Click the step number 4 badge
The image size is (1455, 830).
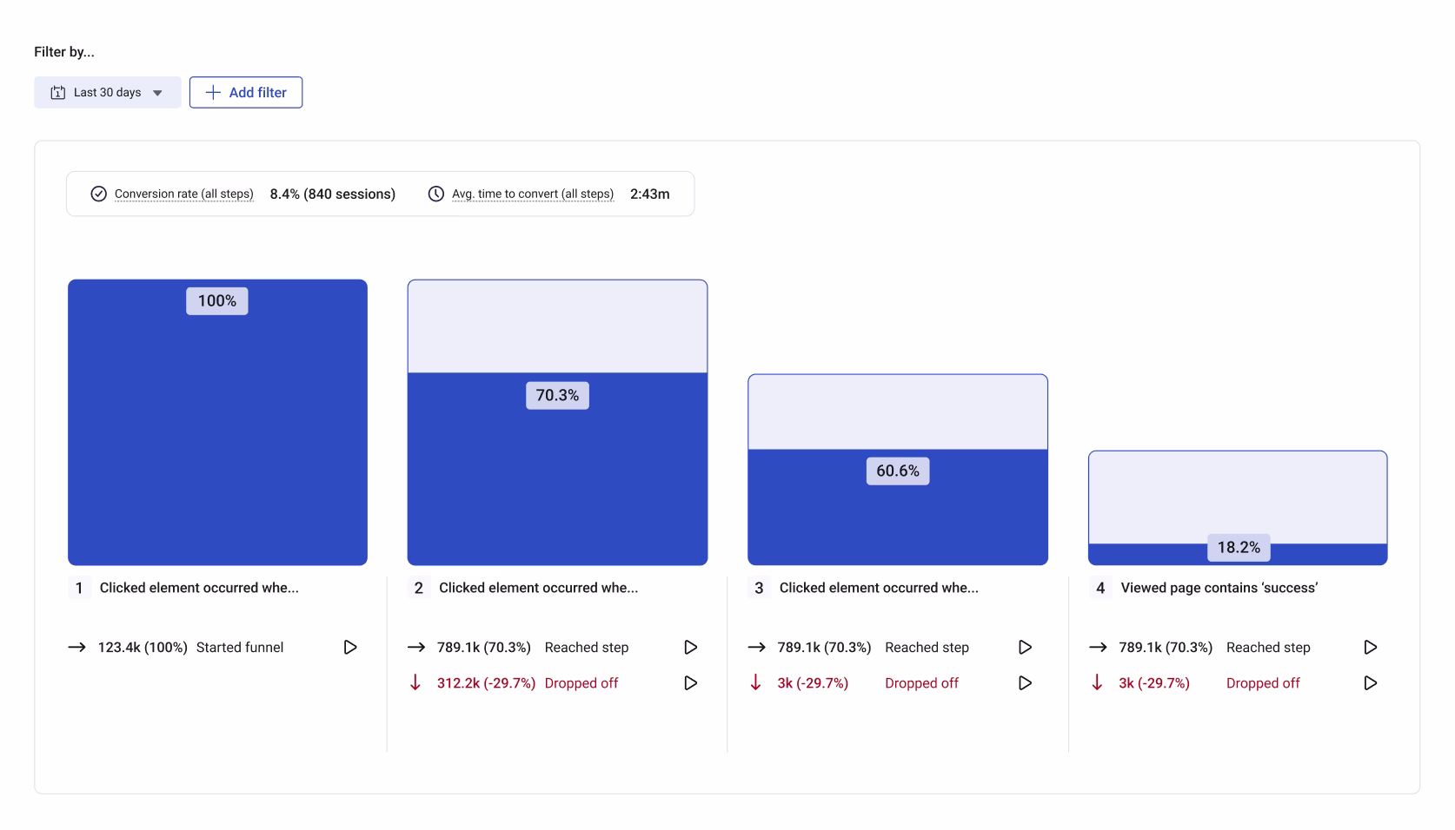[1100, 588]
